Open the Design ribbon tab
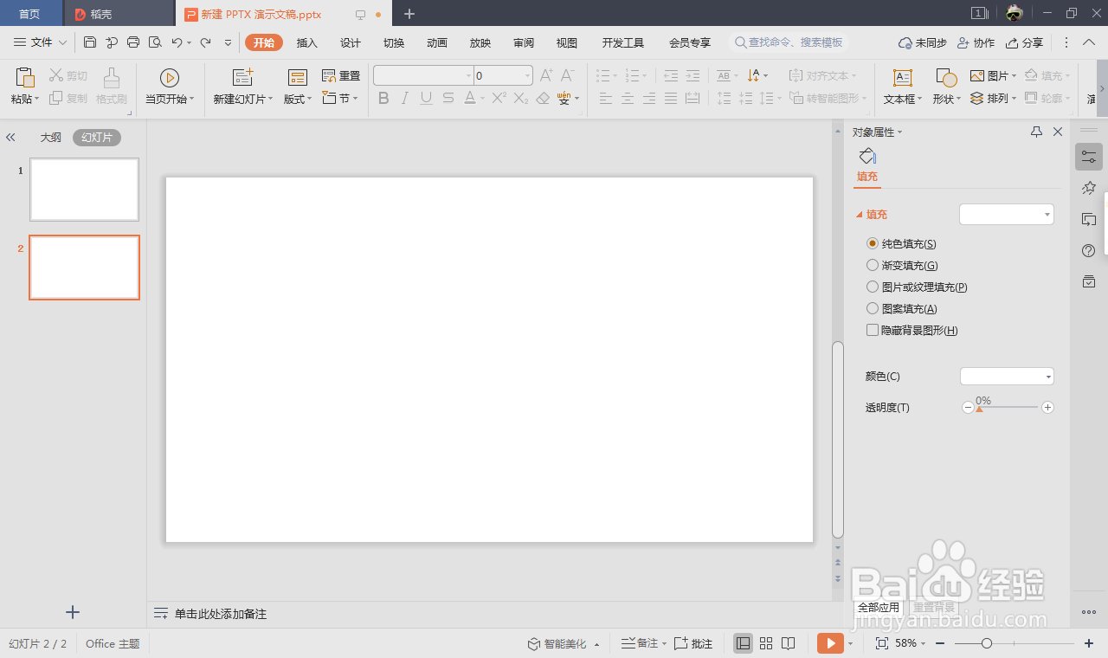Image resolution: width=1108 pixels, height=658 pixels. pos(351,42)
